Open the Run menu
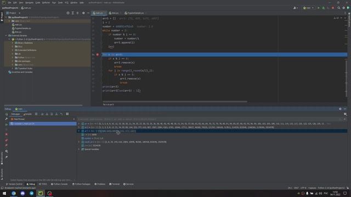 coord(54,3)
